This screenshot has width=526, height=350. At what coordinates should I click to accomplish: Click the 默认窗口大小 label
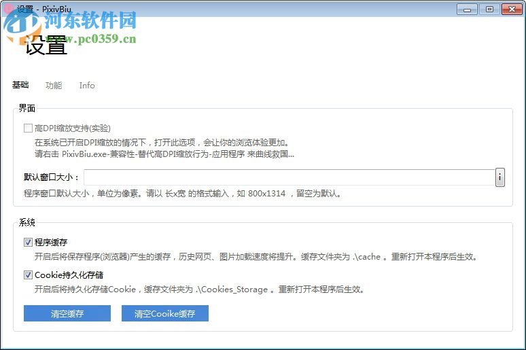point(51,177)
